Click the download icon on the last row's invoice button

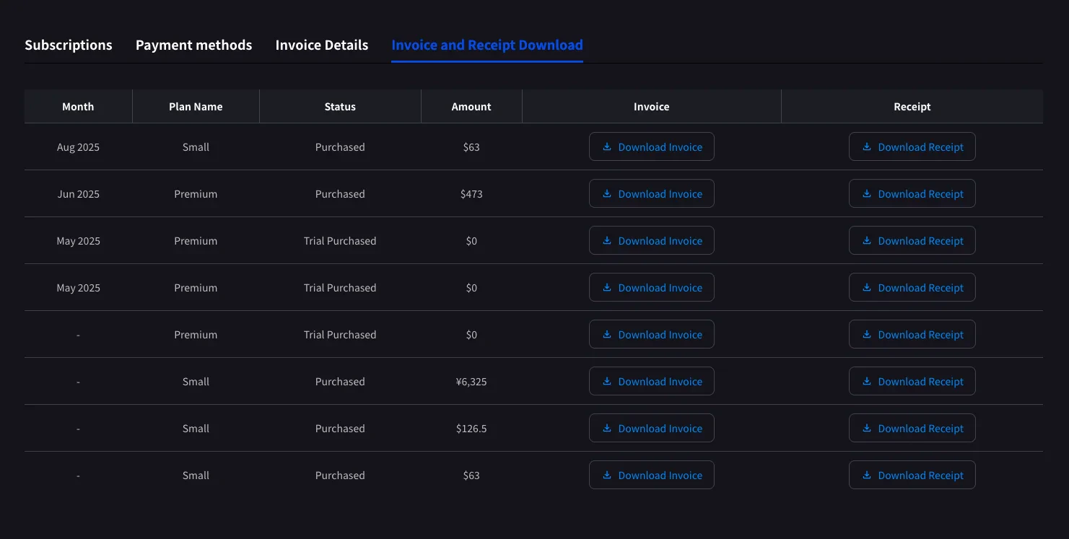[x=607, y=475]
